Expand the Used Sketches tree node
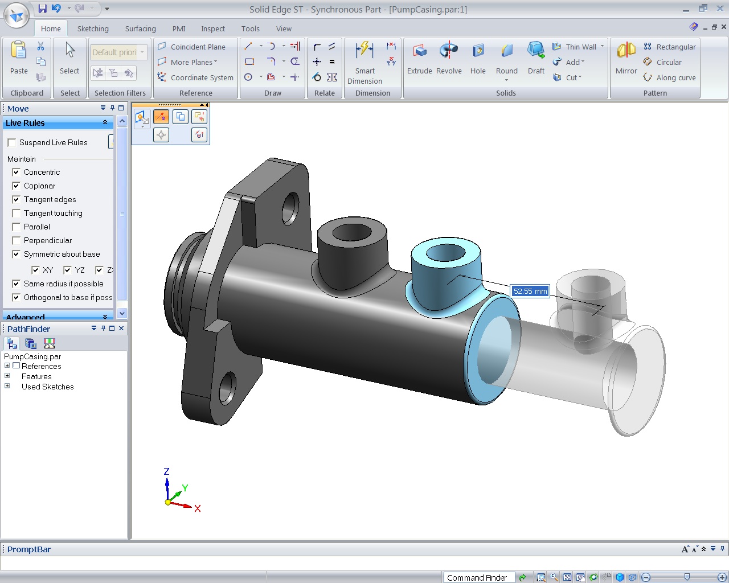Screen dimensions: 729x583 (7, 386)
